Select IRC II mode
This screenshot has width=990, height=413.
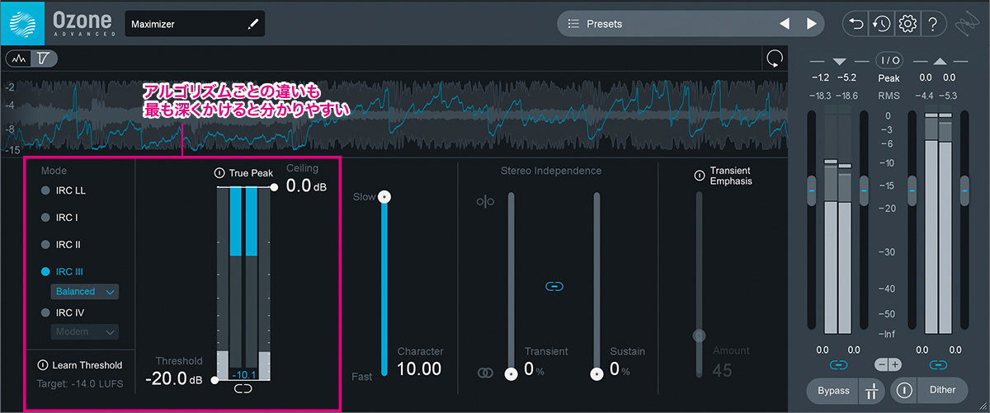pos(61,245)
